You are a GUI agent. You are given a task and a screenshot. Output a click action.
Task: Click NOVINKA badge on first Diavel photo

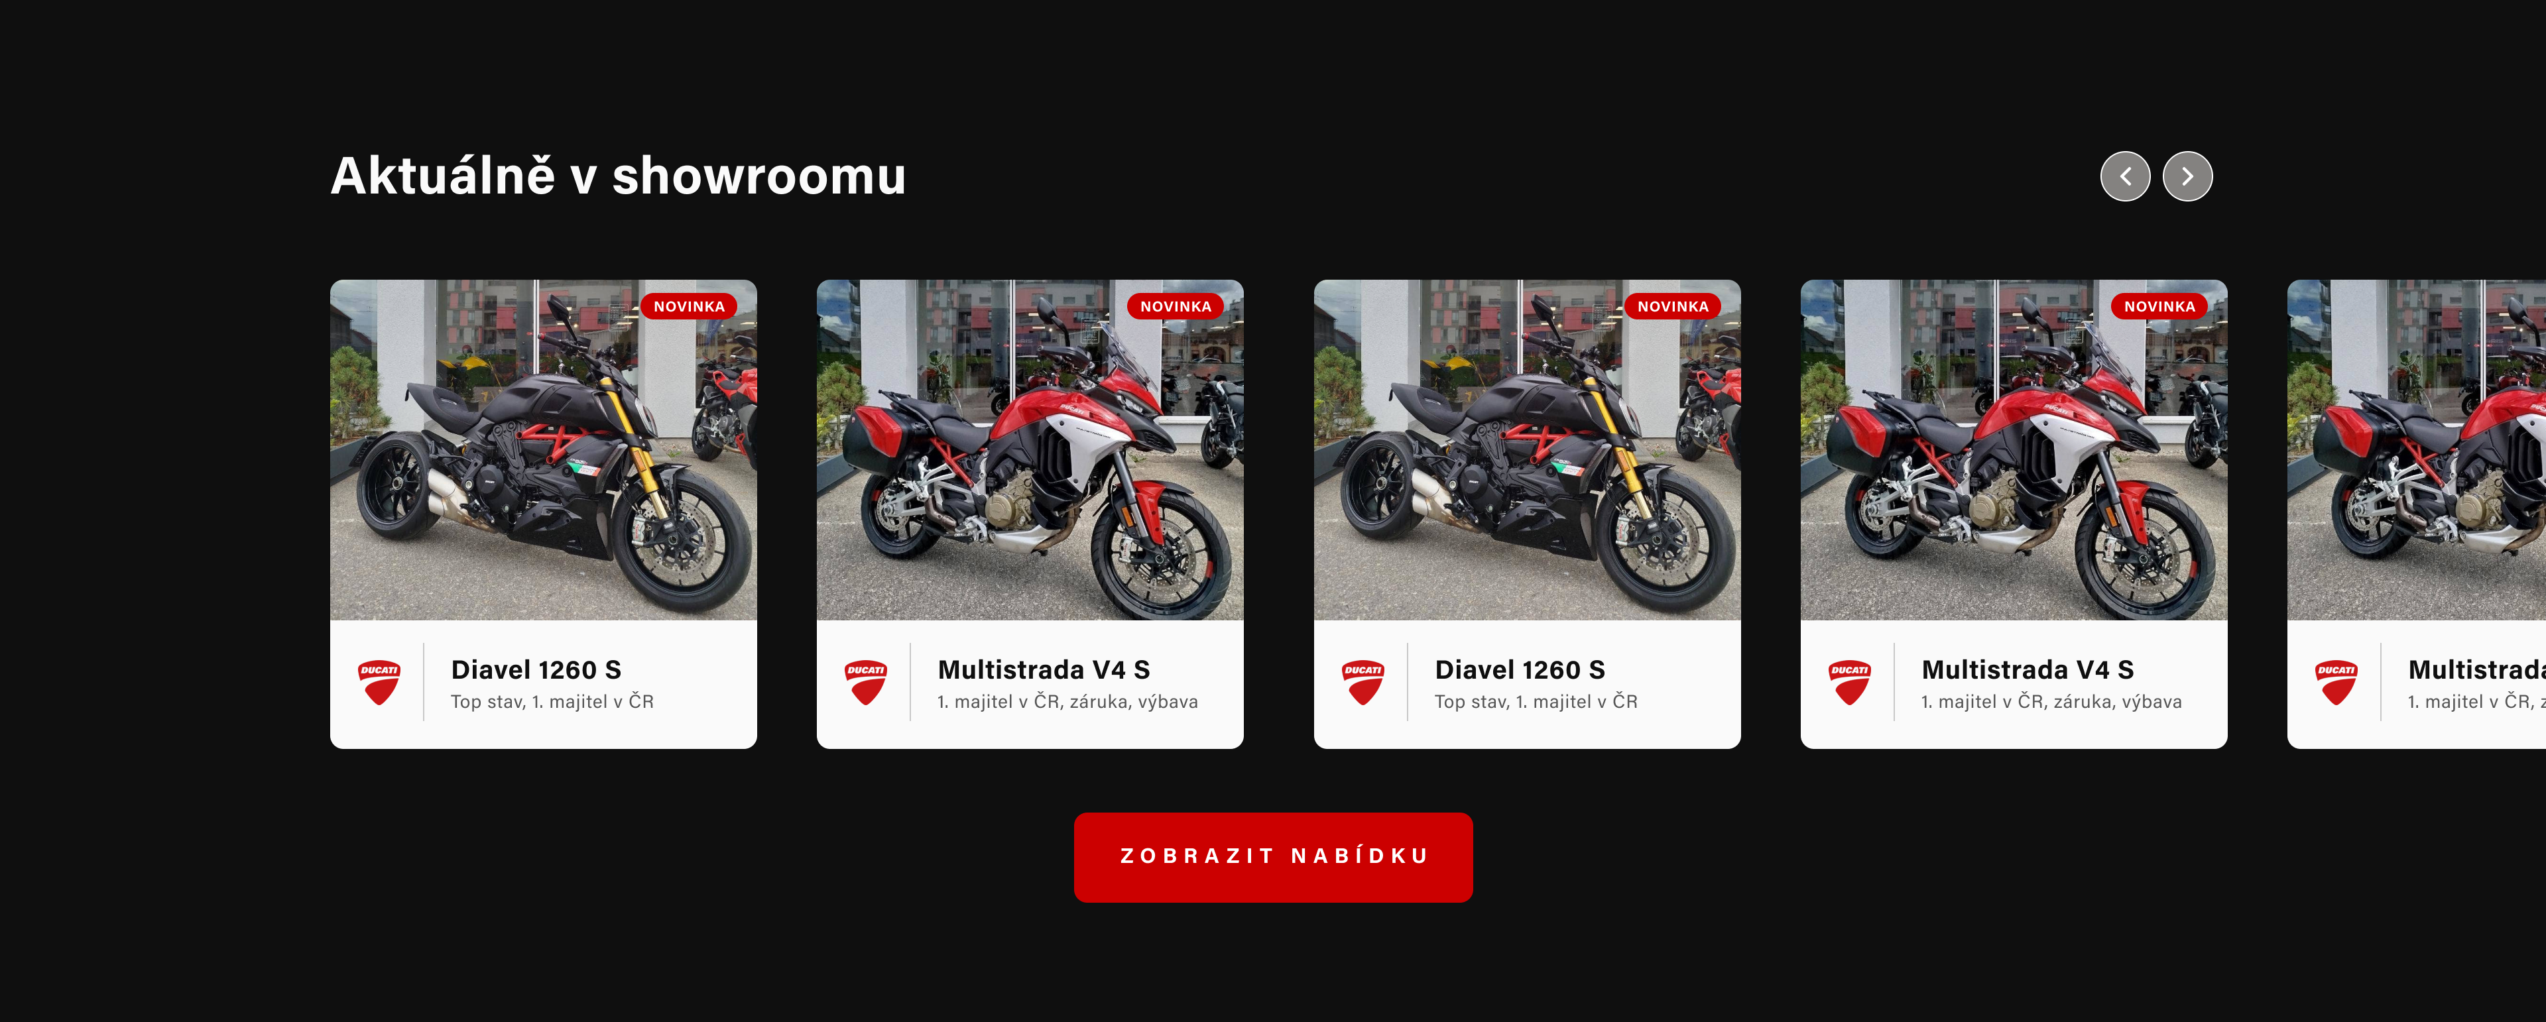tap(689, 306)
